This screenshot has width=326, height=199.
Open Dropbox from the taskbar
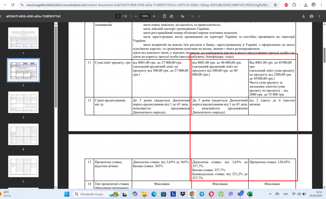point(183,194)
